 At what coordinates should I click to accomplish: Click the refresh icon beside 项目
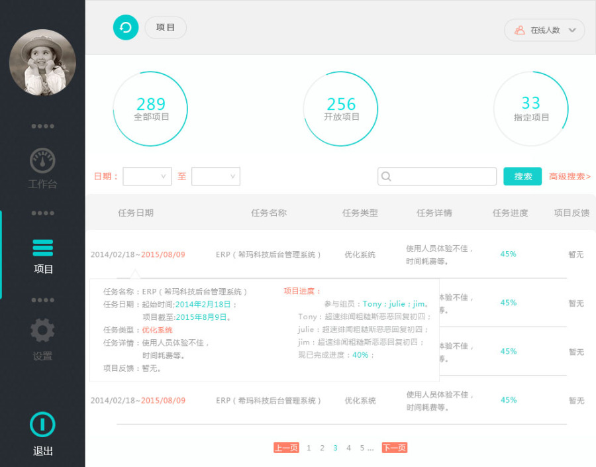pos(126,28)
